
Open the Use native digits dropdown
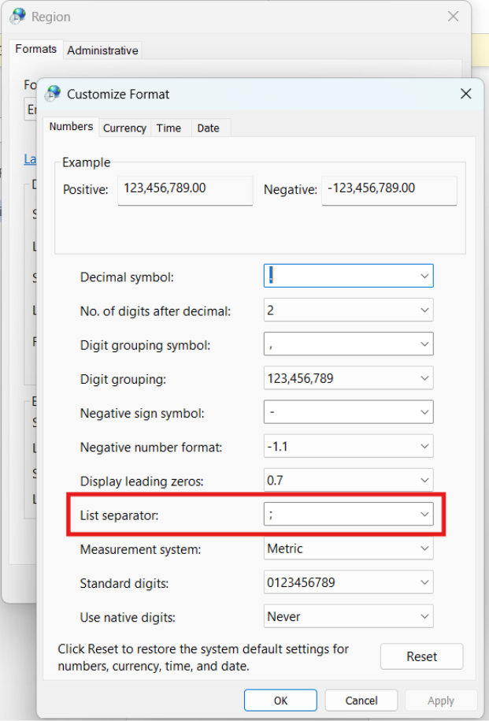(424, 616)
